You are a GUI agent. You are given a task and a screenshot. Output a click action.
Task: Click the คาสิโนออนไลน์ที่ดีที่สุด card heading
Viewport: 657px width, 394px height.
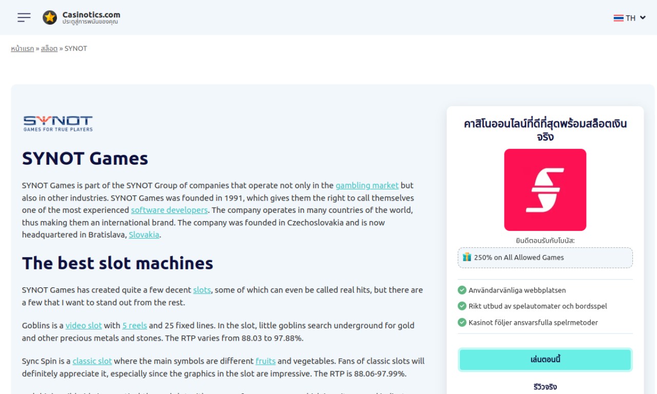pyautogui.click(x=545, y=130)
